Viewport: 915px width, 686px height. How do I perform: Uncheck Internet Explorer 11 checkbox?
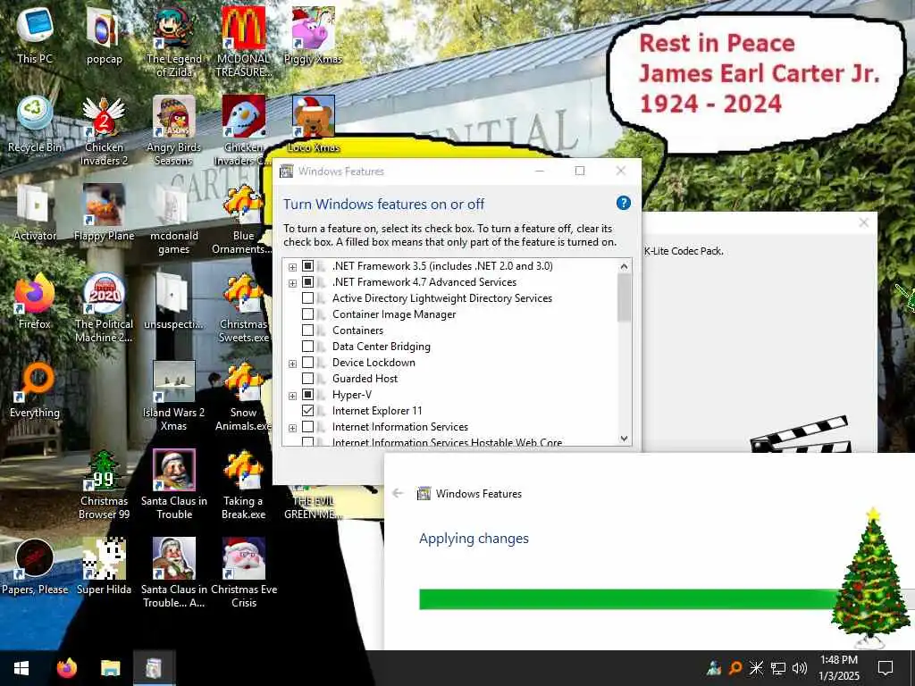point(307,411)
